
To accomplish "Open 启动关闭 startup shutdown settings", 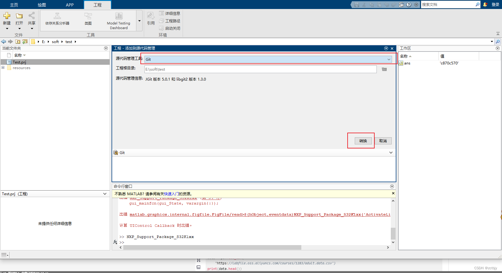I will click(170, 28).
